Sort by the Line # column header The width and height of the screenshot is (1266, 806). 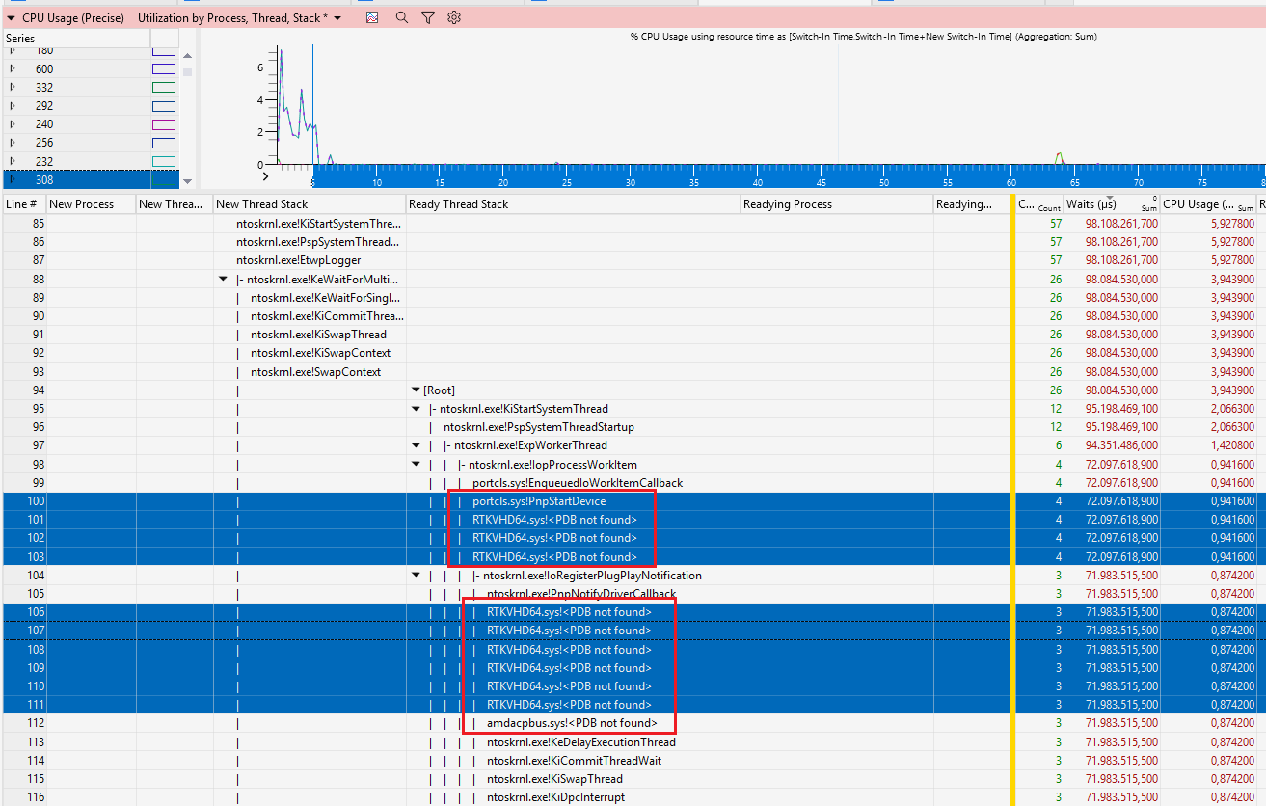[23, 204]
